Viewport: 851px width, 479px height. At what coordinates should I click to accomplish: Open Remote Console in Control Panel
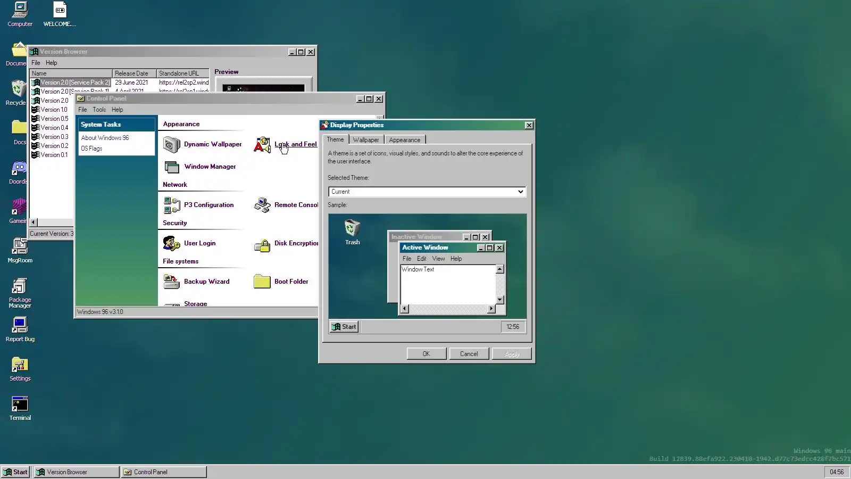tap(286, 205)
